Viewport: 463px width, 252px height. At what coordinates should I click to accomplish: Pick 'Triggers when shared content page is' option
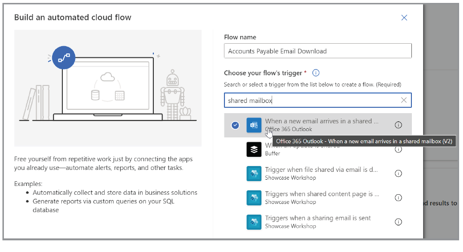pos(321,194)
